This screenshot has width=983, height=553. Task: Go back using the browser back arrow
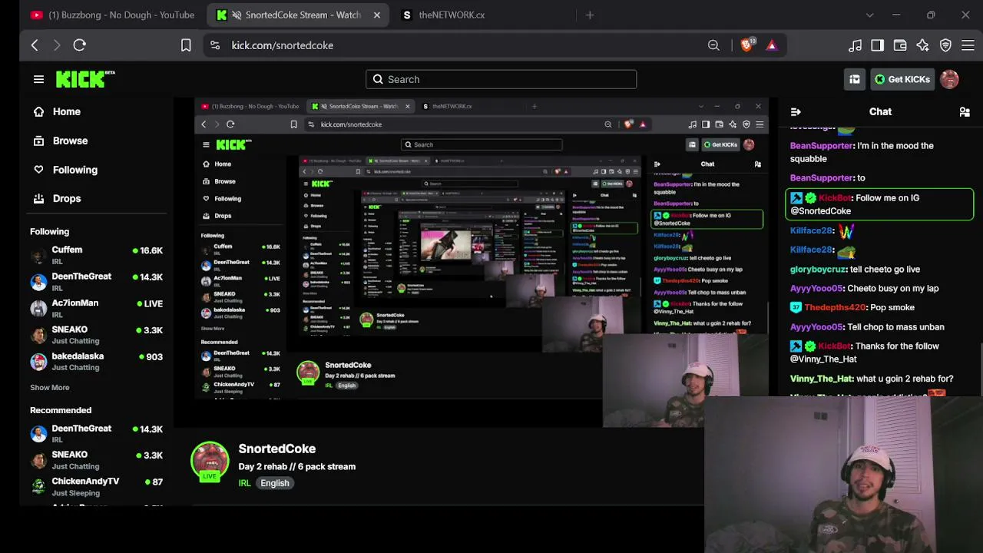[x=35, y=45]
